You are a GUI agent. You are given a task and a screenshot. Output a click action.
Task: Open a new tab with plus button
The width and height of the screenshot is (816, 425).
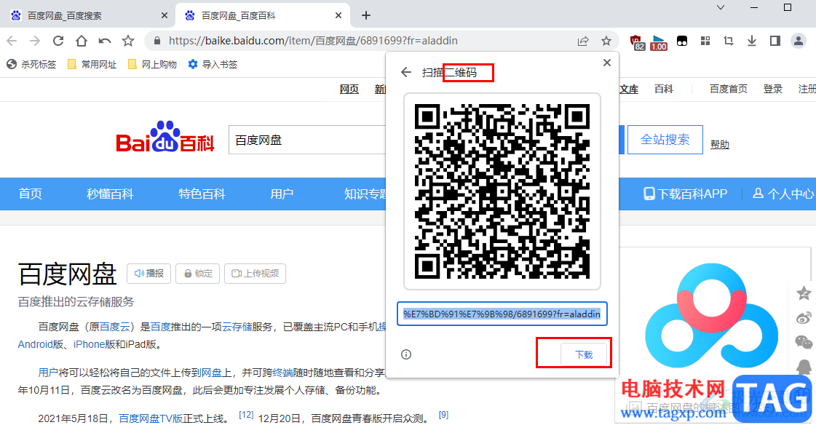click(366, 15)
